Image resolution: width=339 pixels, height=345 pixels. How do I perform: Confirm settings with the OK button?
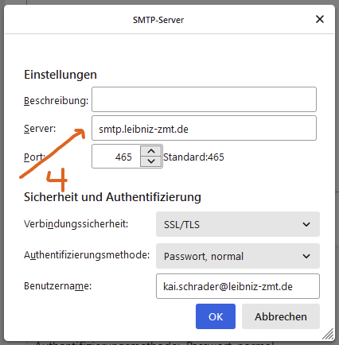216,316
